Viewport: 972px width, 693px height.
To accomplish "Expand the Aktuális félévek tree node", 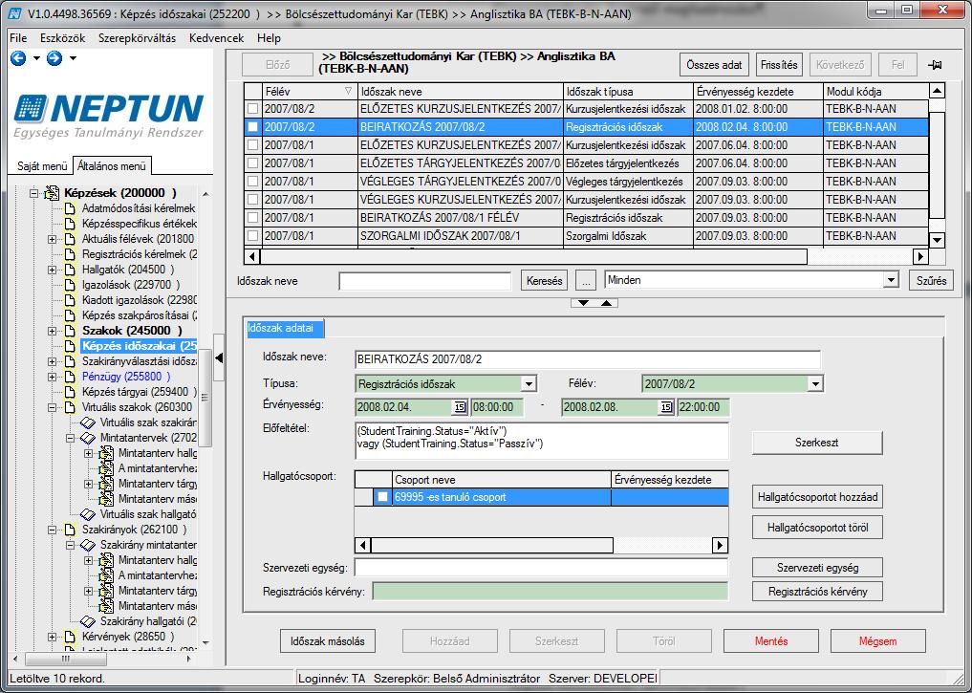I will [52, 239].
